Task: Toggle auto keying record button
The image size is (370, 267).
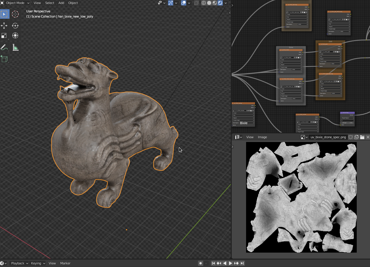Action: [201, 263]
